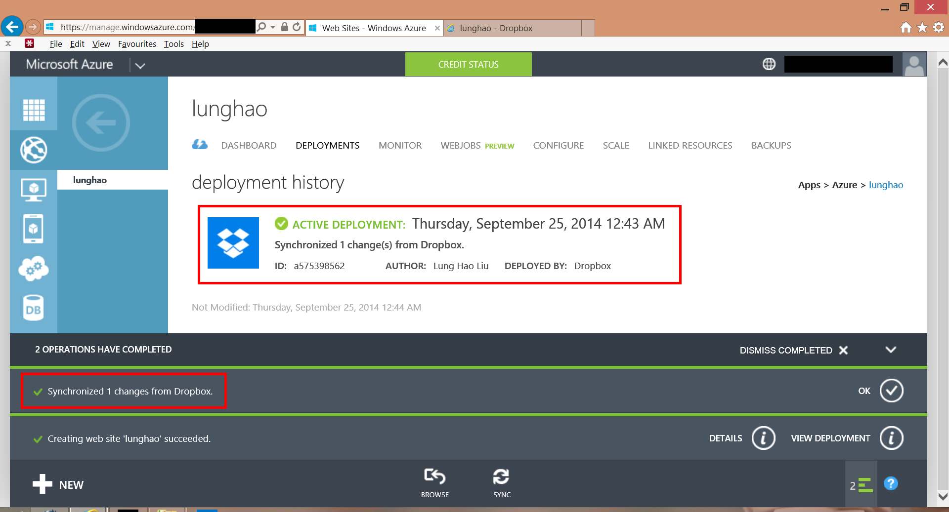949x512 pixels.
Task: Open the File menu
Action: 56,44
